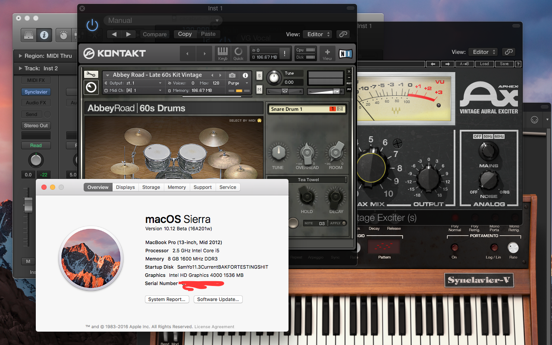Click the System Report button
The image size is (552, 345).
tap(167, 299)
